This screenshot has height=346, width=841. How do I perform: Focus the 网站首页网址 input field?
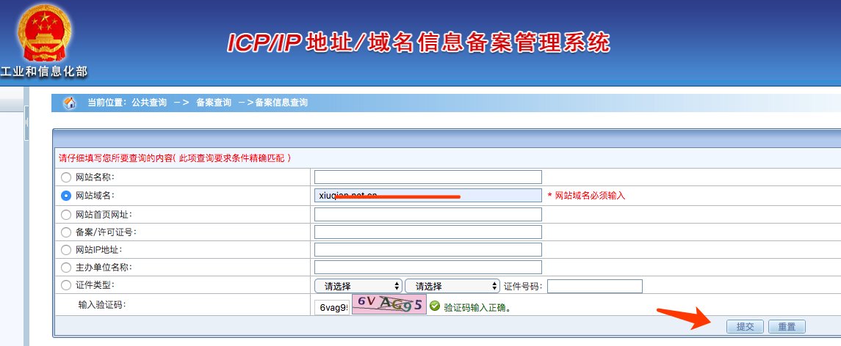(428, 214)
